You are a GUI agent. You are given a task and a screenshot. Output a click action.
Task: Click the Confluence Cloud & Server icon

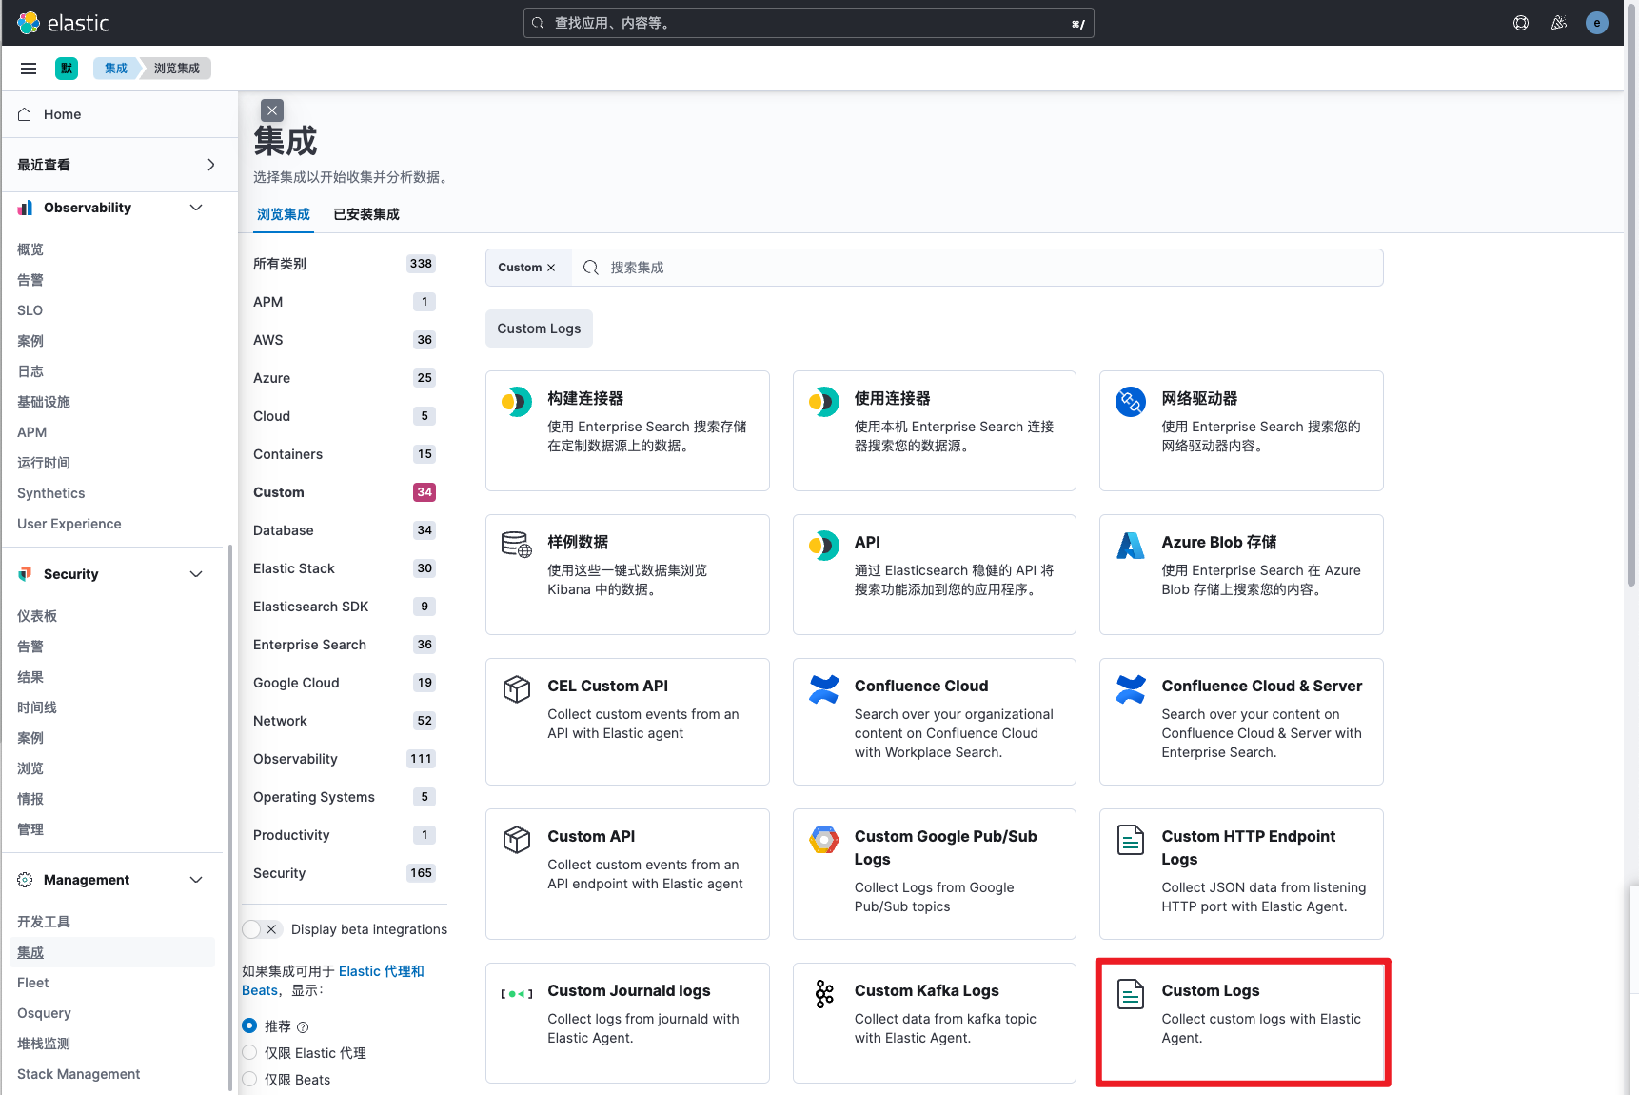coord(1131,689)
